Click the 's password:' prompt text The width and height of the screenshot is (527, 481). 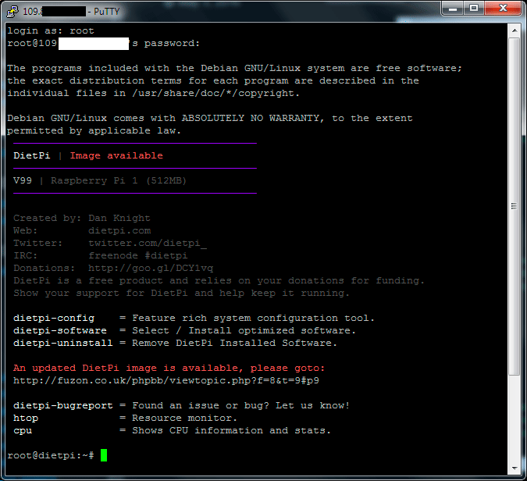[166, 44]
